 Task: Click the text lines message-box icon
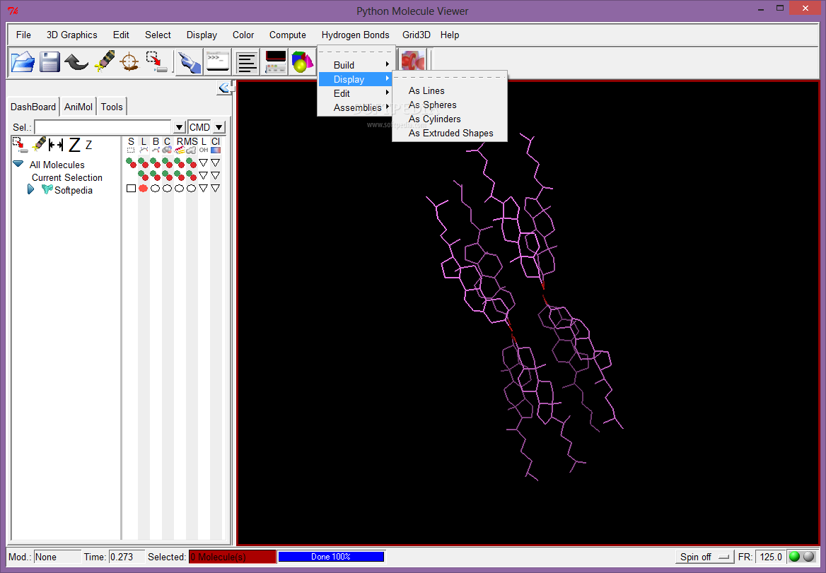click(x=246, y=62)
